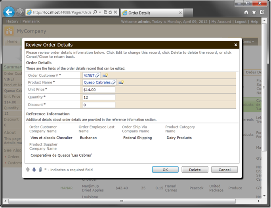Click the '$42.40' price grid cell
Screen dimensions: 271x208
[122, 188]
